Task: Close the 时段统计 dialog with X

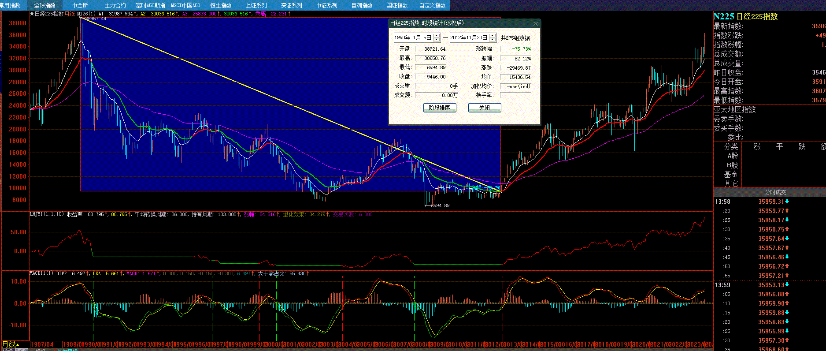Action: (x=536, y=23)
